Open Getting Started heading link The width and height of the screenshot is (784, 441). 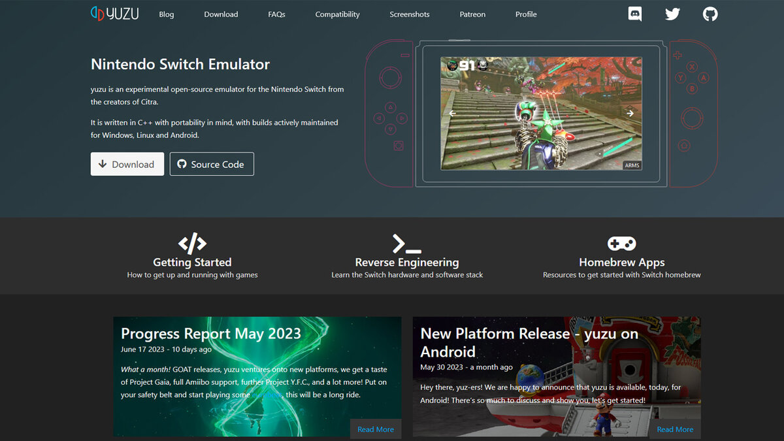click(x=192, y=262)
